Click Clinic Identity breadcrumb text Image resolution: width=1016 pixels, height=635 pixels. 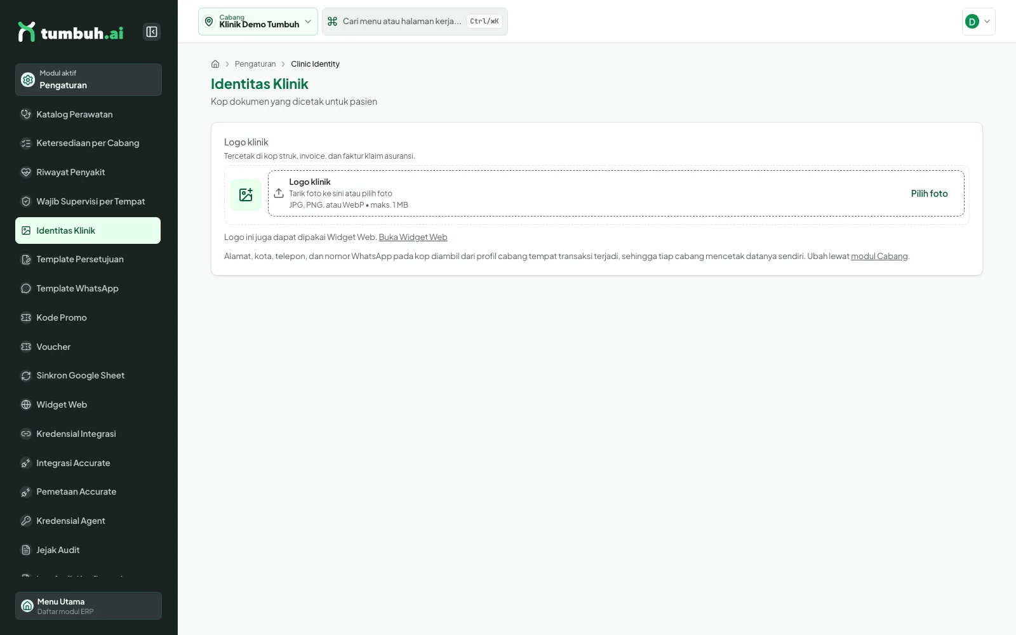(315, 64)
